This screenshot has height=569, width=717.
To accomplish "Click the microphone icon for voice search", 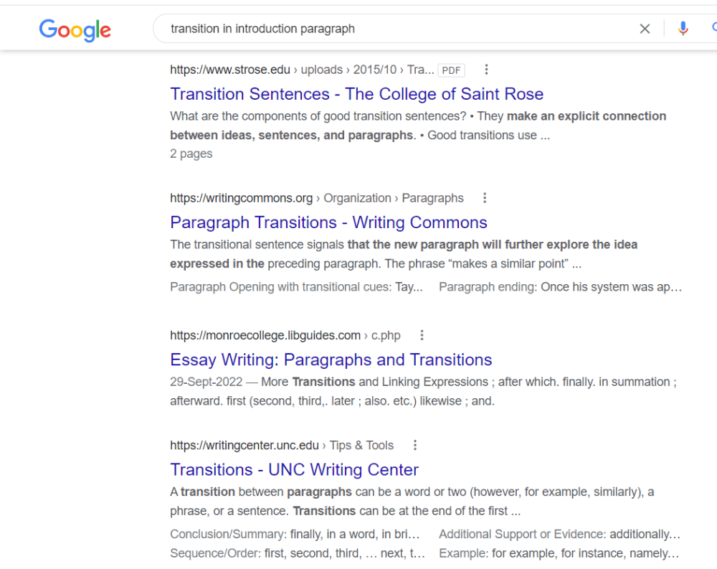I will tap(683, 28).
